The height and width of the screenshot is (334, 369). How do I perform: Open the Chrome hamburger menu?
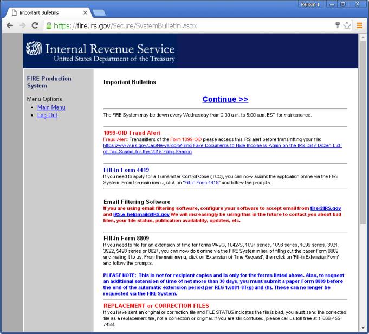pos(360,25)
